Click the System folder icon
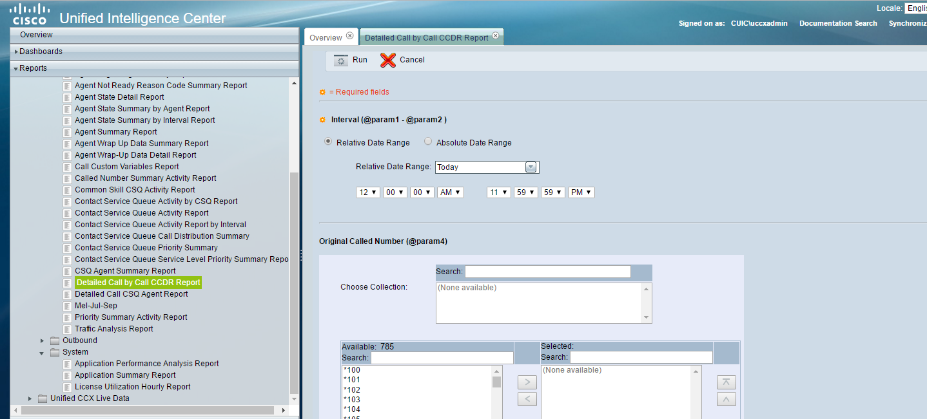 pos(54,352)
